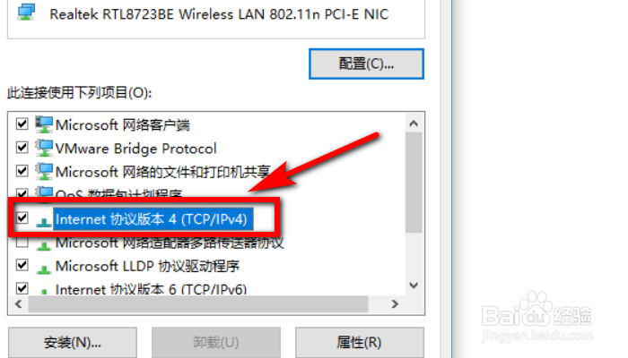
Task: Click the list scroll up arrow
Action: click(414, 124)
